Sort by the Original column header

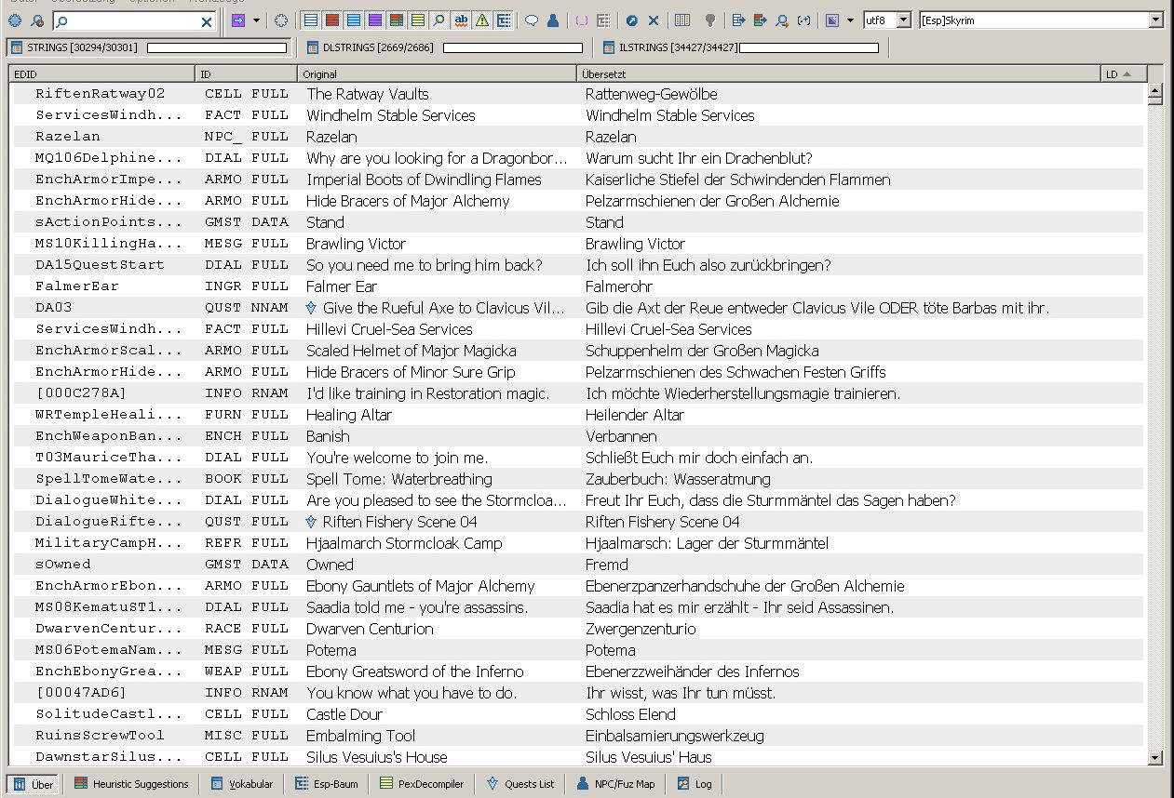(x=436, y=74)
